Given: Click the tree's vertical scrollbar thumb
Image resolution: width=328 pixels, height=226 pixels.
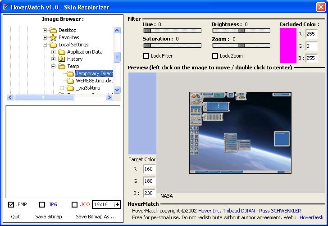Looking at the screenshot, I should click(117, 57).
